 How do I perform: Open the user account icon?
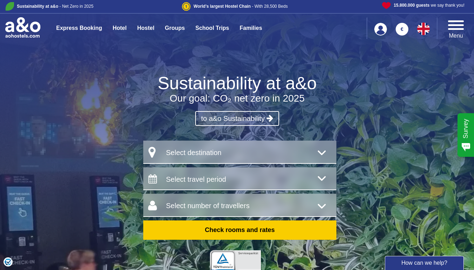click(x=381, y=29)
